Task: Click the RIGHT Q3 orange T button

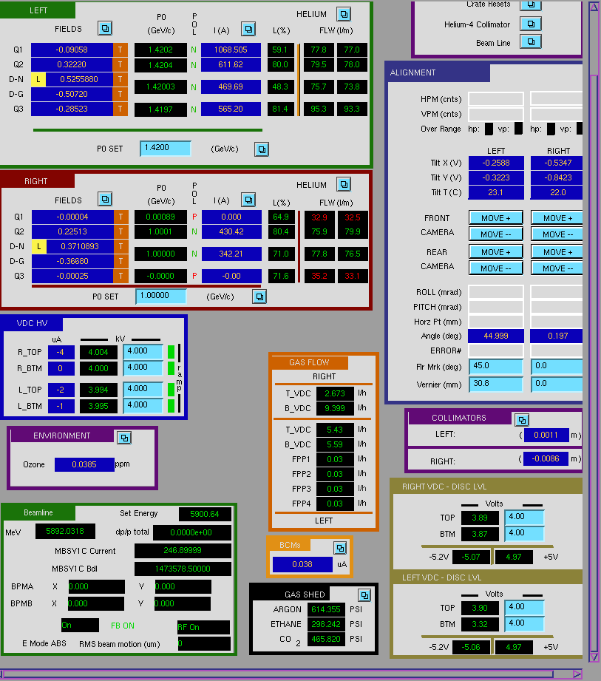Action: point(121,276)
